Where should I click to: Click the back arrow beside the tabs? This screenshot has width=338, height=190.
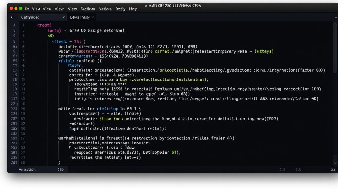click(12, 17)
